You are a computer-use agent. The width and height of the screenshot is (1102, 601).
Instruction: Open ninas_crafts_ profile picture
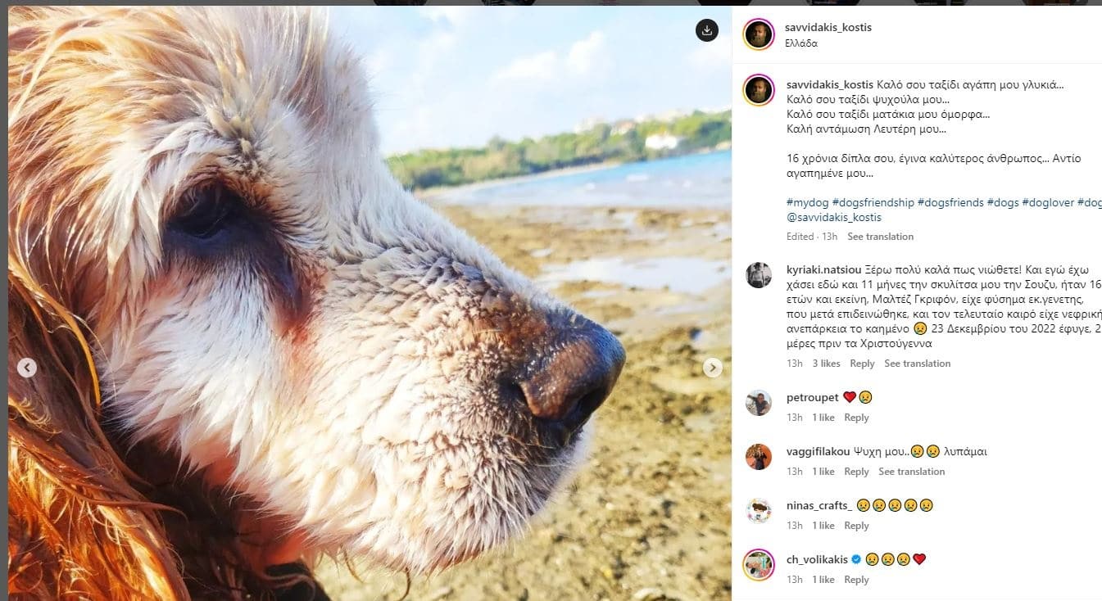point(758,511)
